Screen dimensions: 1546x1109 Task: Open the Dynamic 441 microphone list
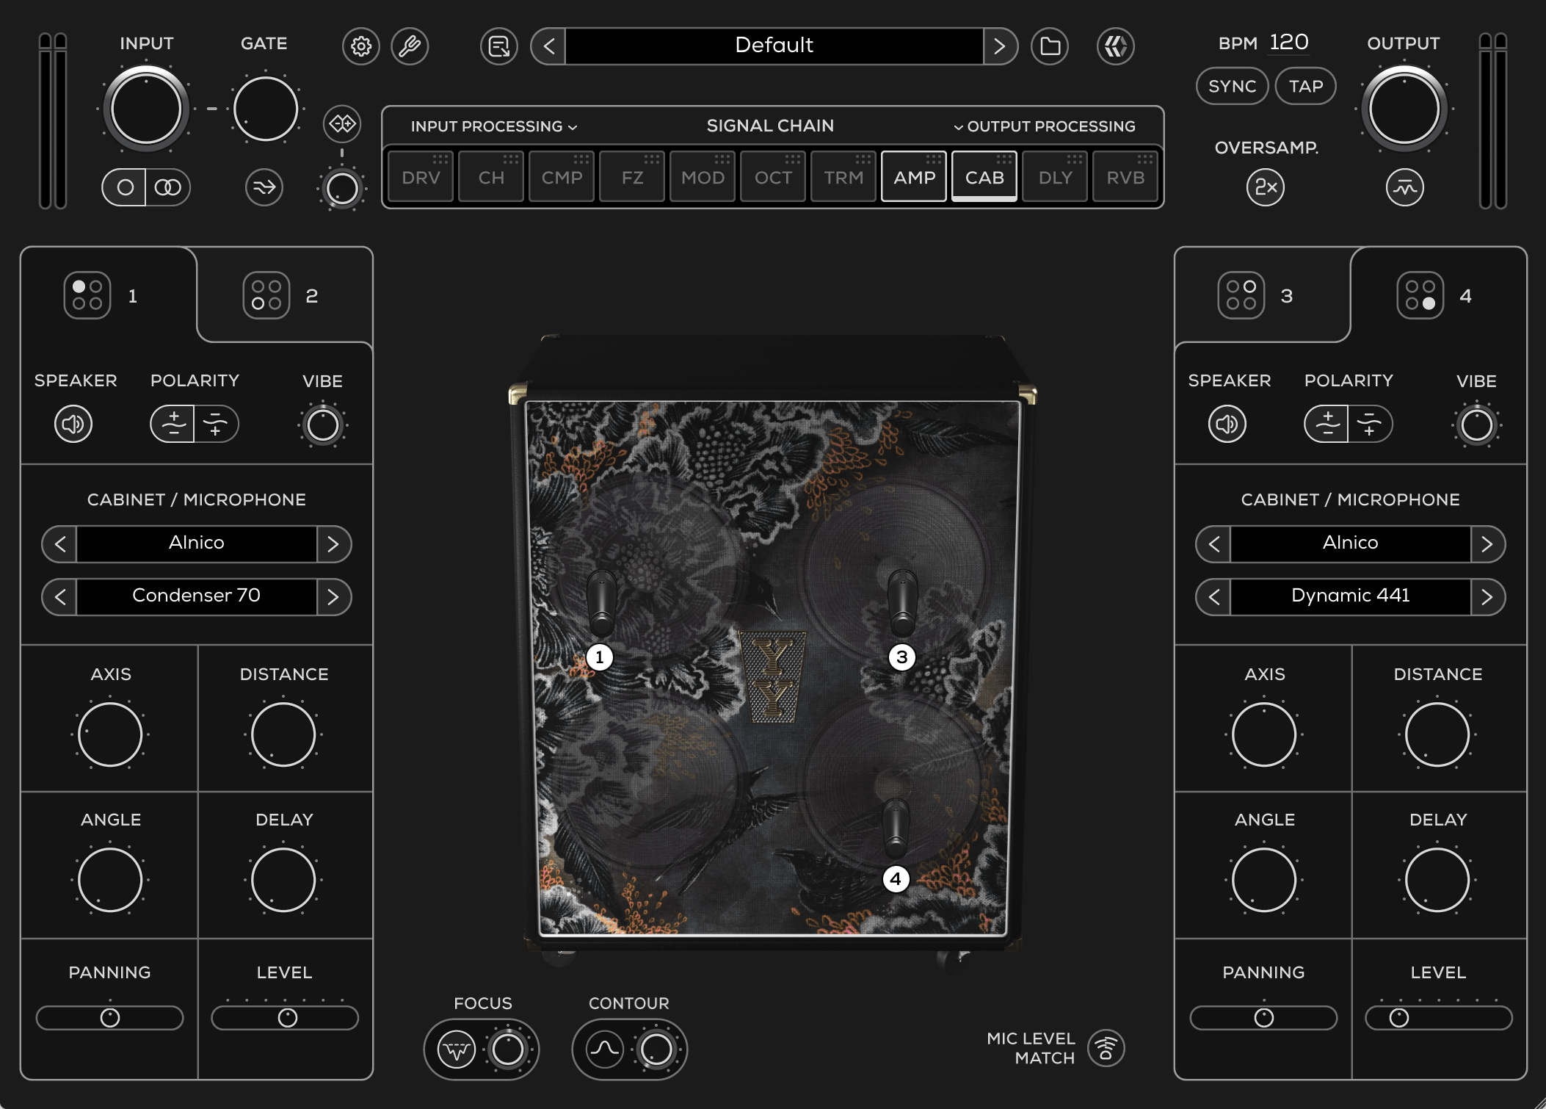coord(1351,596)
